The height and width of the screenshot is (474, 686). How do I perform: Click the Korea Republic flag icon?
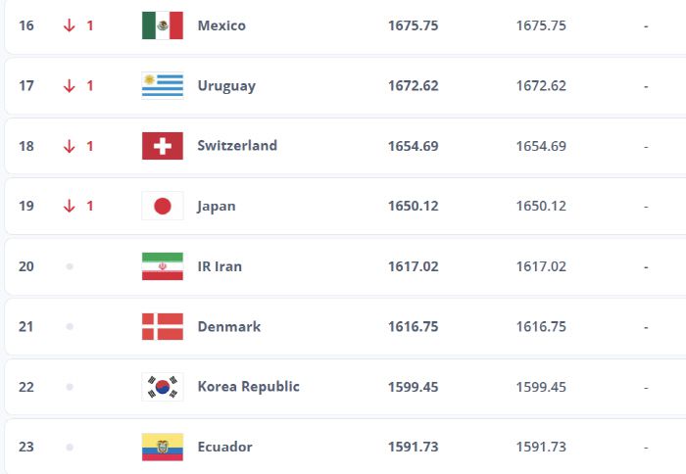pyautogui.click(x=163, y=387)
